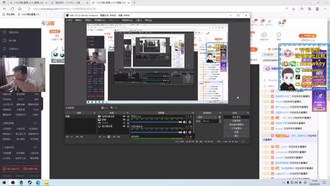
Task: Click browser home icon
Action: (20, 9)
